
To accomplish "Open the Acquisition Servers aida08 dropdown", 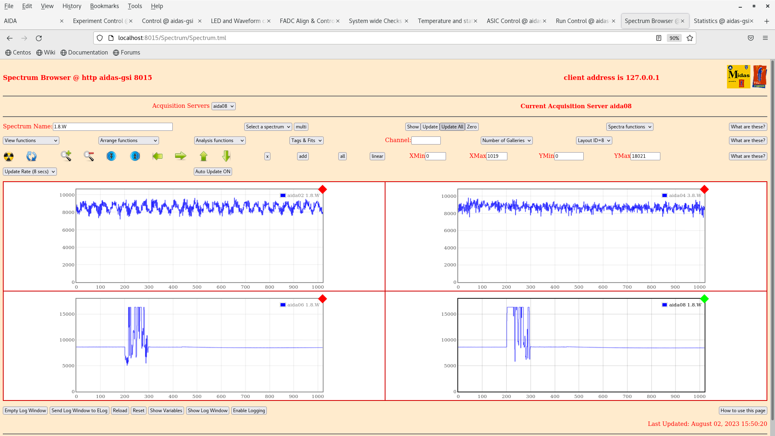I will point(223,106).
